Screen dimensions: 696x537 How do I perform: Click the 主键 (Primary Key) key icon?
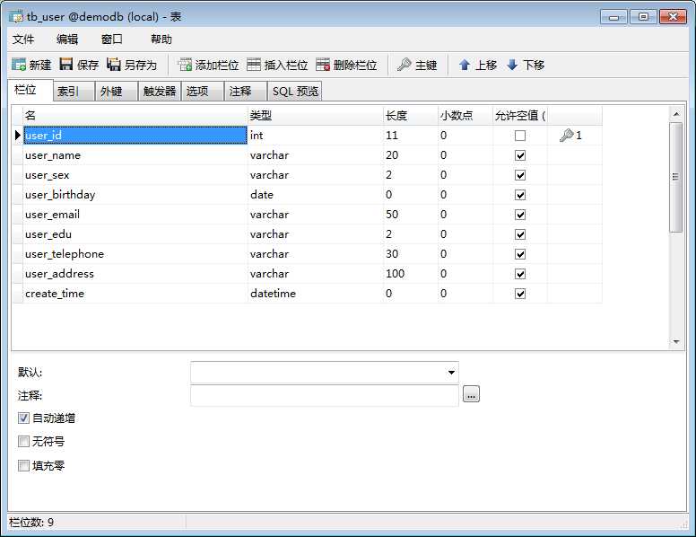tap(404, 65)
